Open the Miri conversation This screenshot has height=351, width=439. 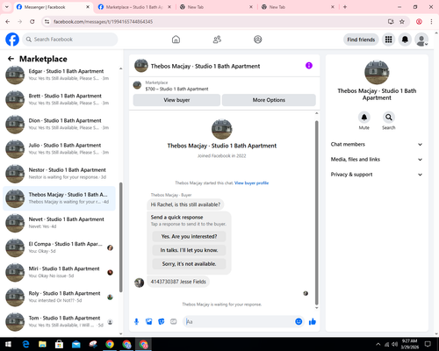coord(60,272)
